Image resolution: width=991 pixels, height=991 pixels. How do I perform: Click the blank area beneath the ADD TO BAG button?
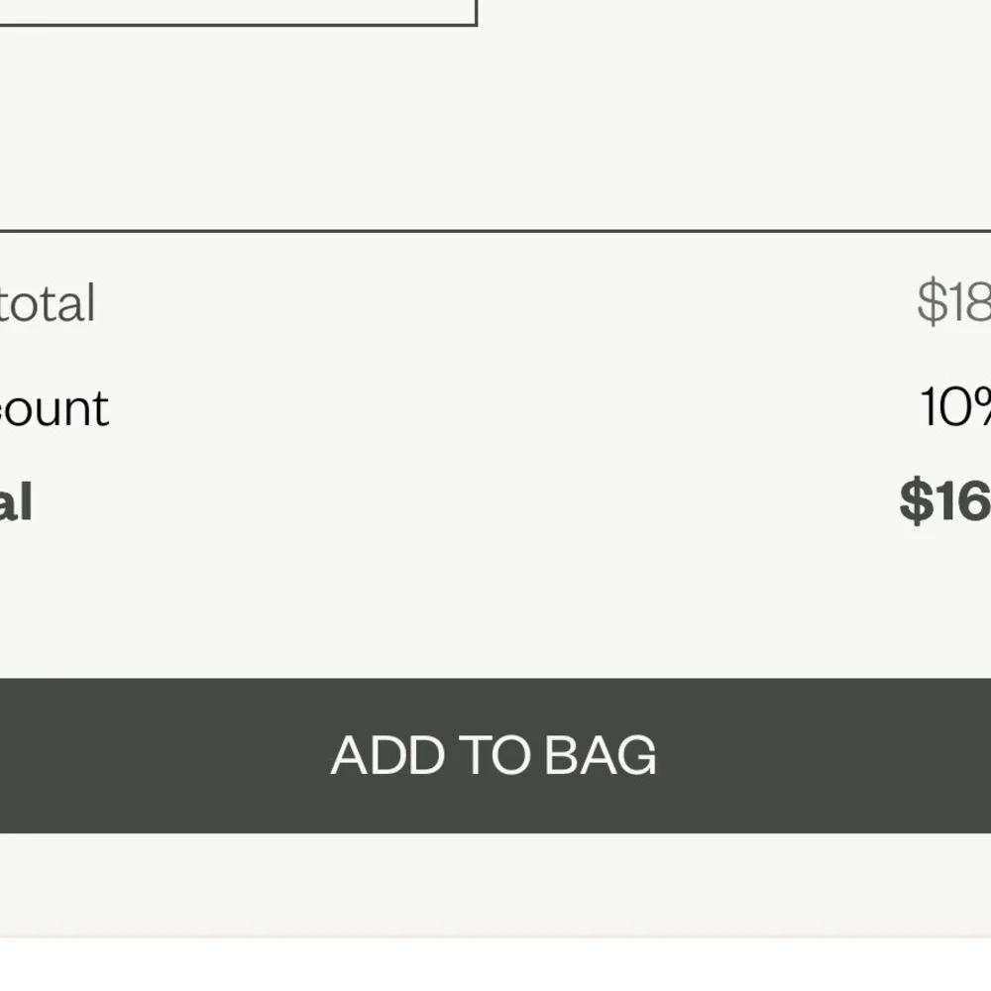[495, 884]
